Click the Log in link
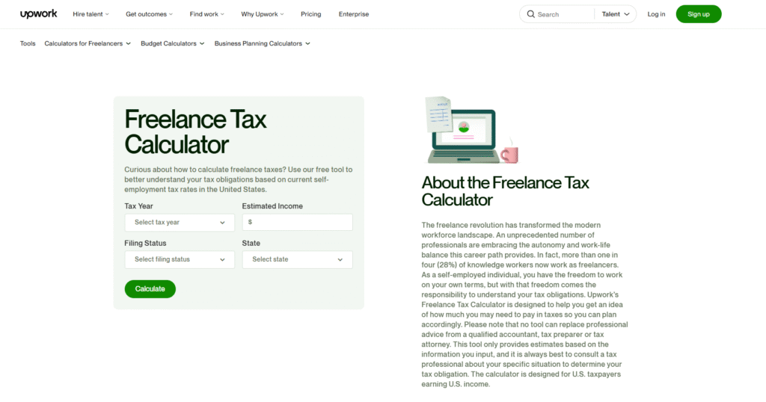Image resolution: width=766 pixels, height=402 pixels. pos(656,14)
